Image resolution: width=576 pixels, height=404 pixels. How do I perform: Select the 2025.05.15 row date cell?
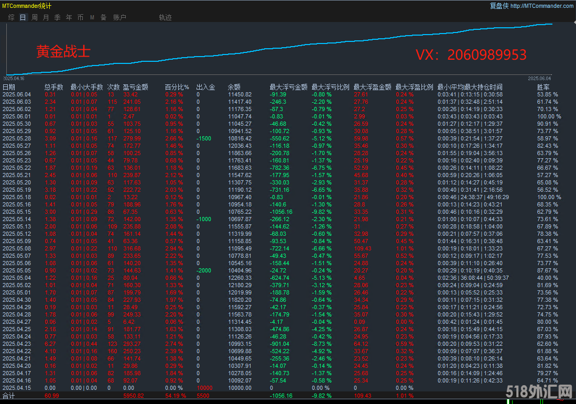pos(17,212)
